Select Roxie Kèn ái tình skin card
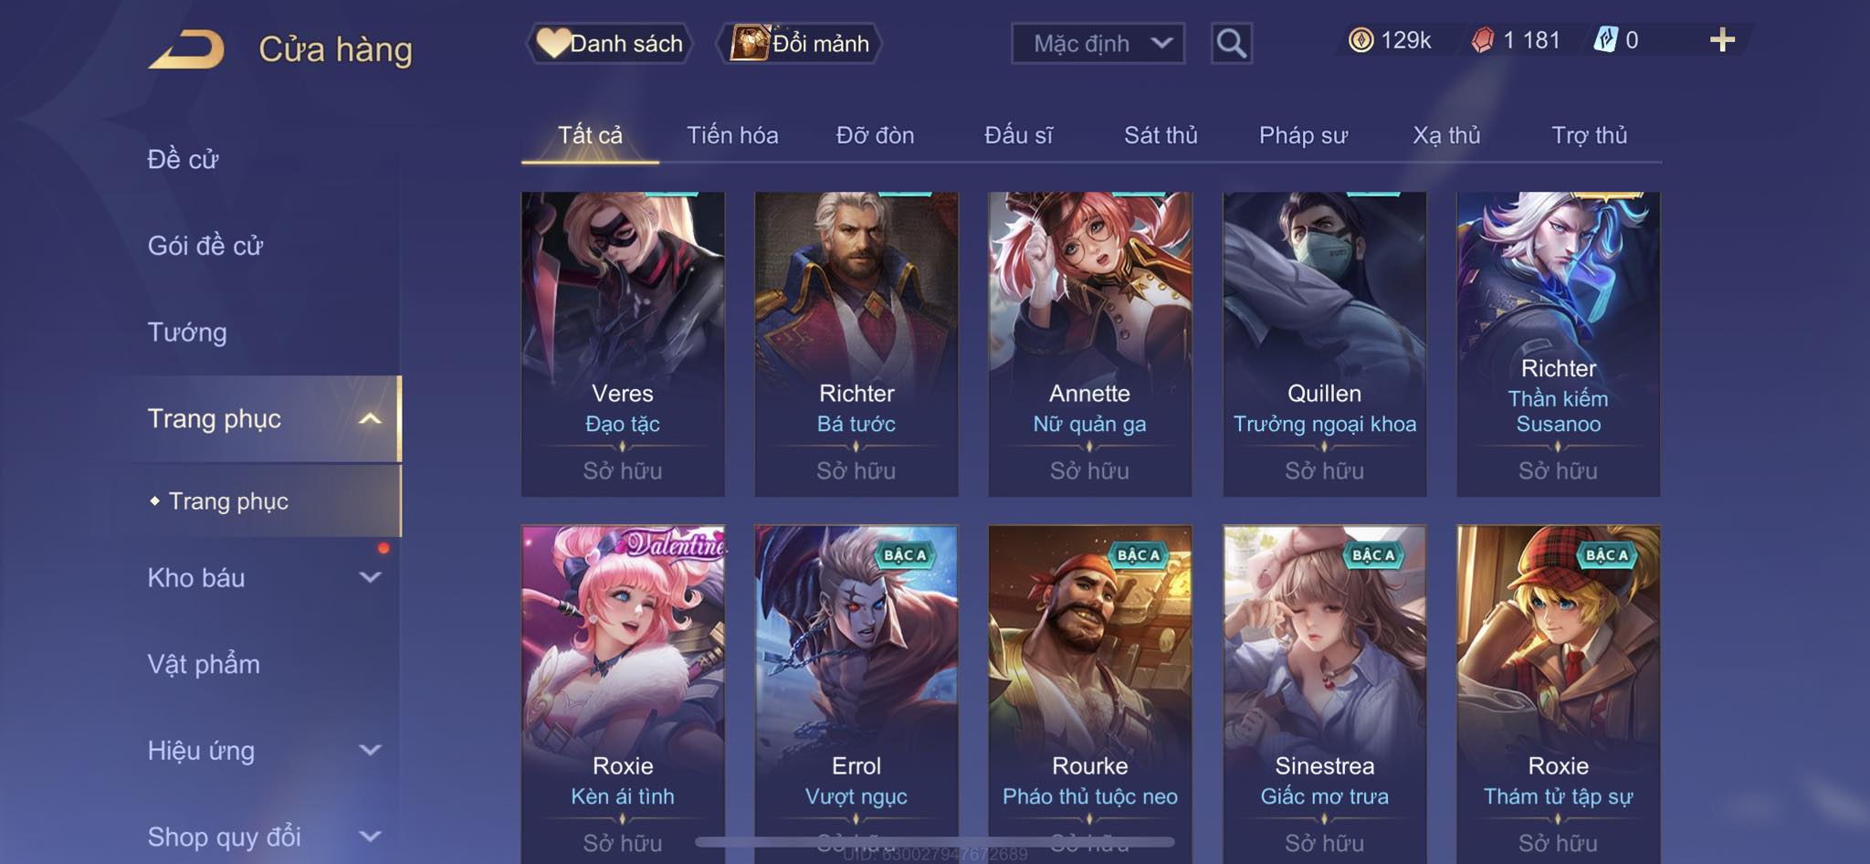The height and width of the screenshot is (864, 1870). coord(623,694)
